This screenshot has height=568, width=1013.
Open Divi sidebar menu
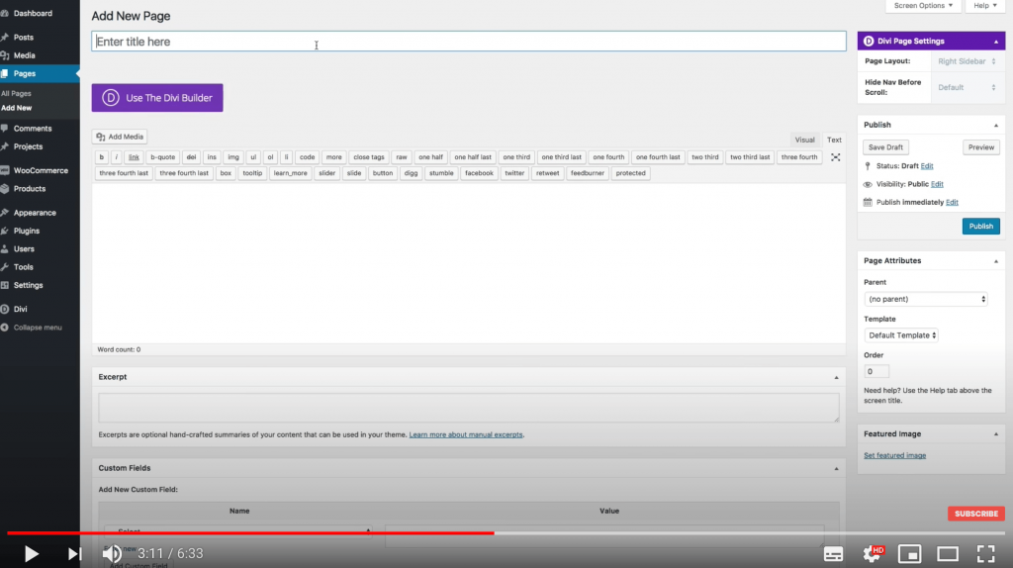click(x=21, y=309)
